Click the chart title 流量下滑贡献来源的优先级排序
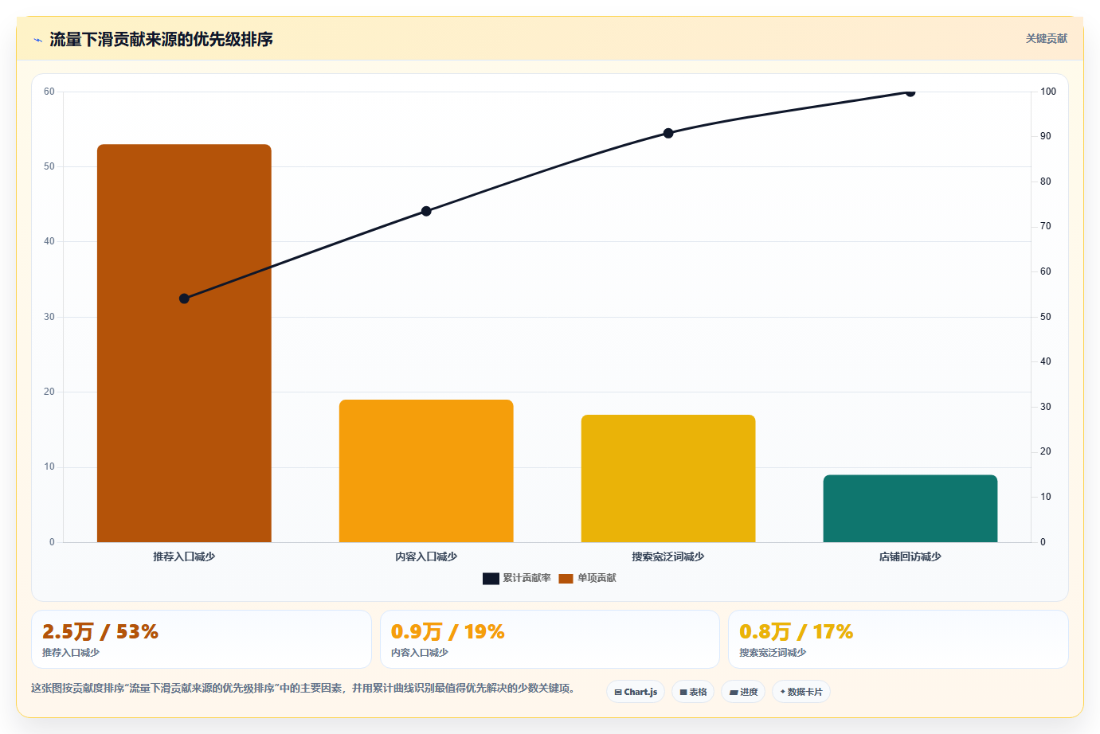The width and height of the screenshot is (1100, 734). pos(161,39)
